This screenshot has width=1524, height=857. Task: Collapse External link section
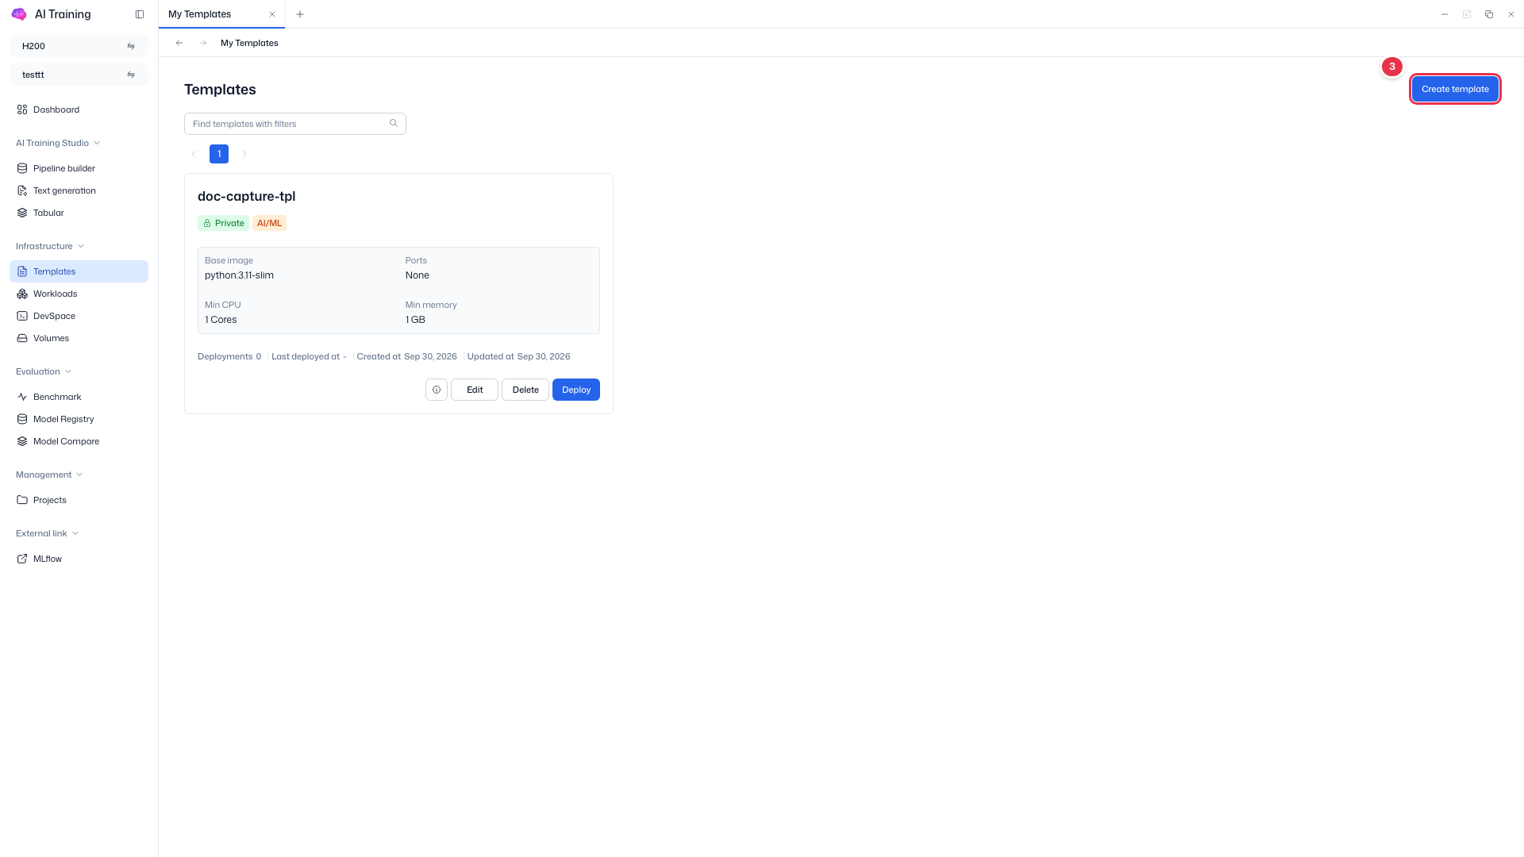[48, 533]
